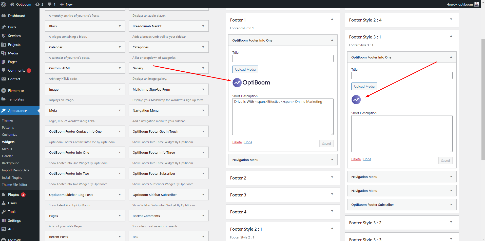Viewport: 485px width, 241px height.
Task: Click the ACF icon in sidebar
Action: click(4, 229)
